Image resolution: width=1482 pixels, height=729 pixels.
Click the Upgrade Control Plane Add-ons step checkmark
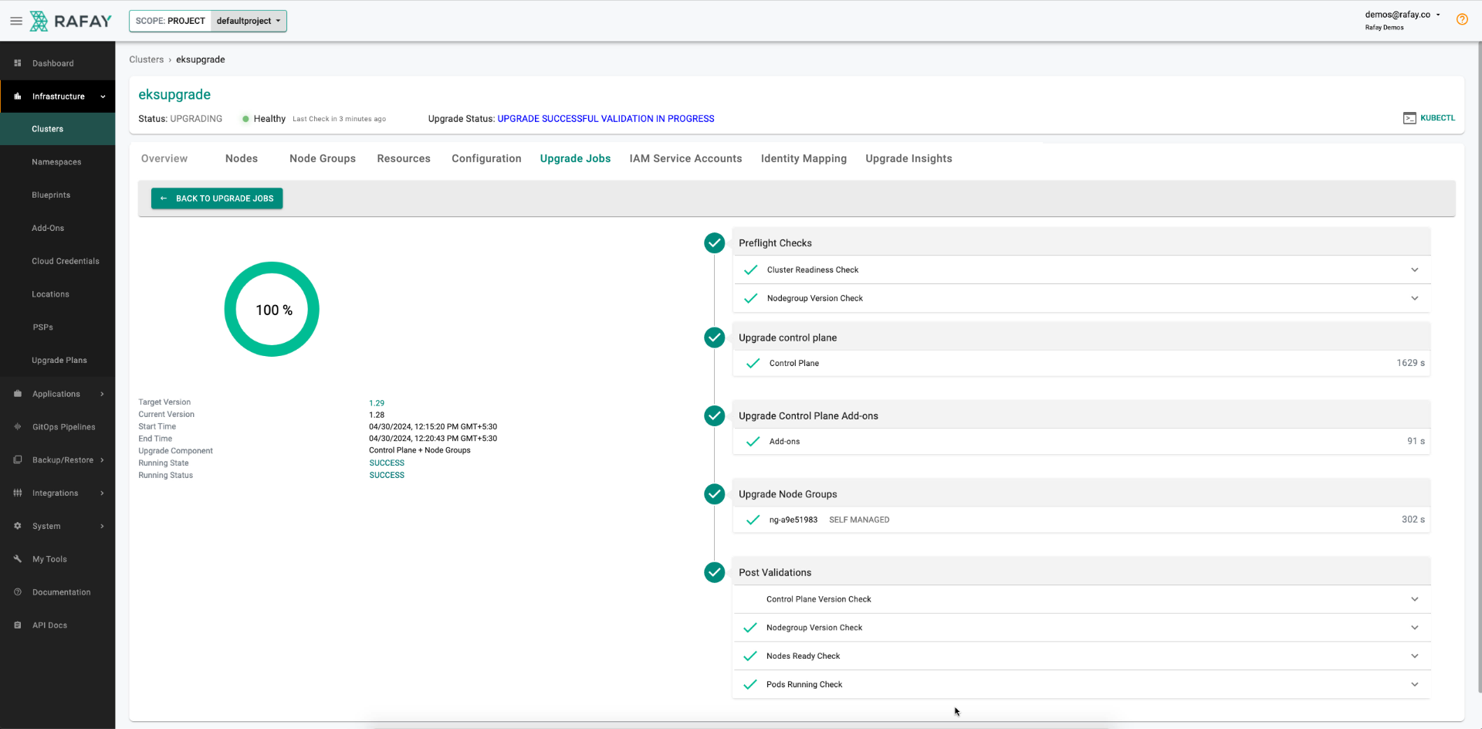714,415
